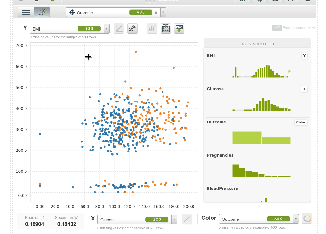Open the X axis Glucose dropdown

pos(174,220)
